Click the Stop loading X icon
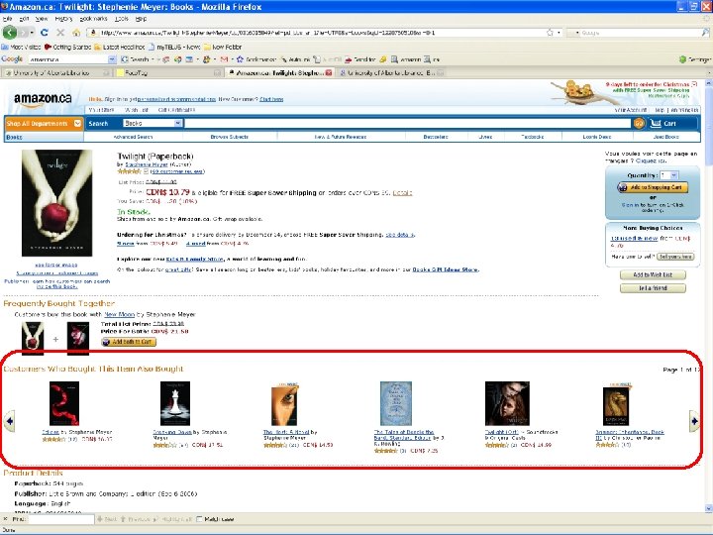Viewport: 713px width, 535px height. click(x=60, y=33)
